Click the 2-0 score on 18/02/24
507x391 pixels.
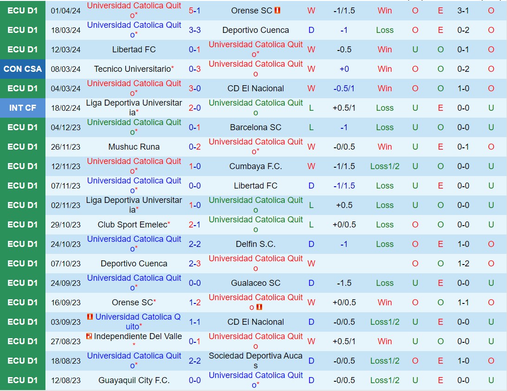195,108
